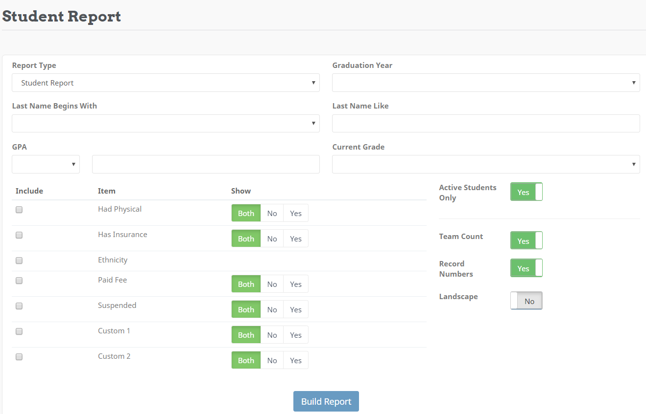The height and width of the screenshot is (414, 646).
Task: Open the Report Type dropdown
Action: tap(166, 83)
